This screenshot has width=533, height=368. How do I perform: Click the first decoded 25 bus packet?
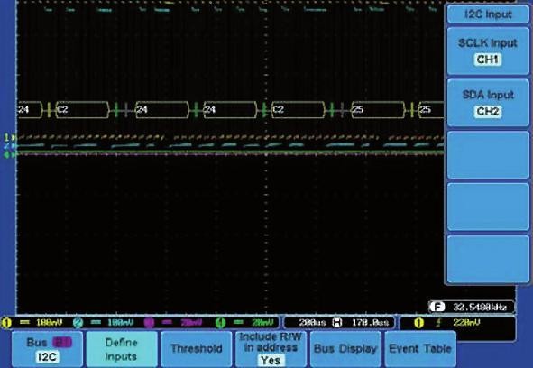coord(379,109)
